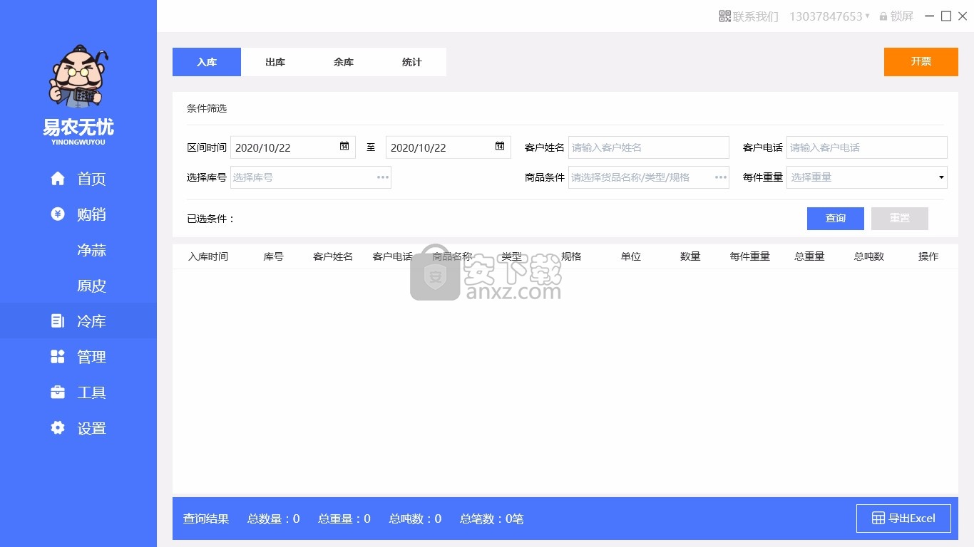
Task: Click the 查询 query button
Action: [836, 219]
